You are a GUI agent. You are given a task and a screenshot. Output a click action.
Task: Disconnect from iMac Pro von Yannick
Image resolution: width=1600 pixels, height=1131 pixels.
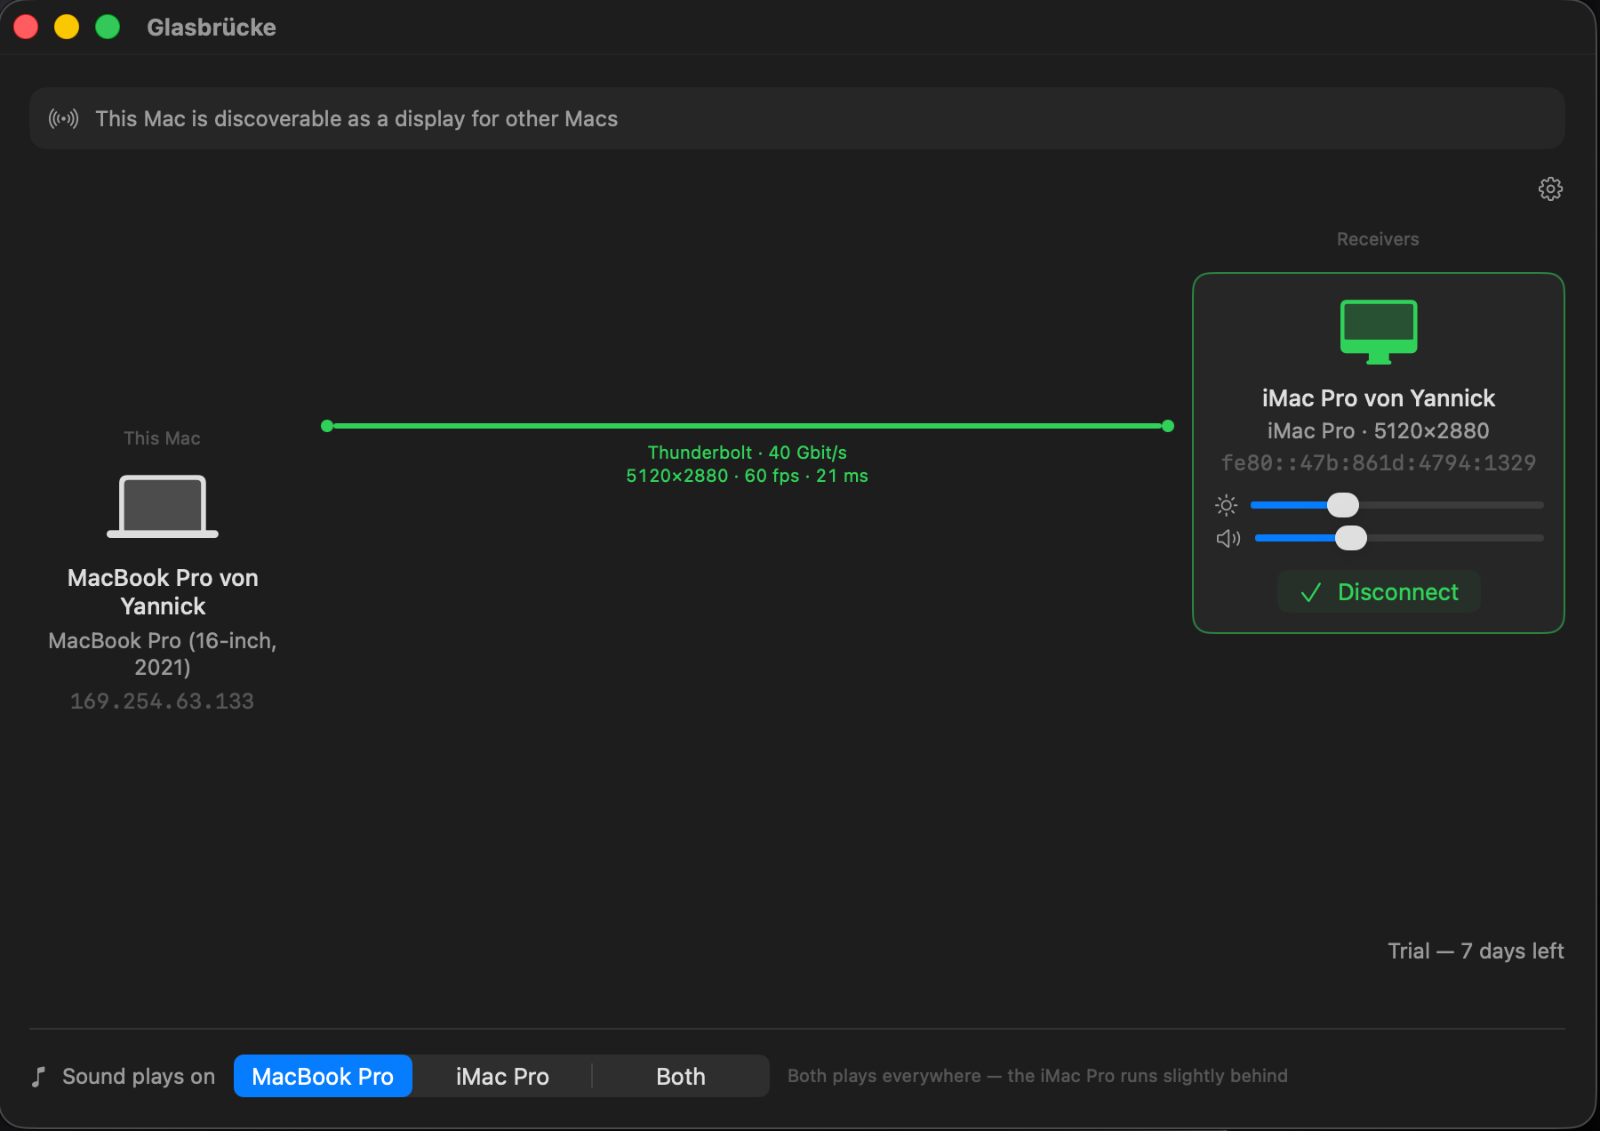click(1379, 592)
